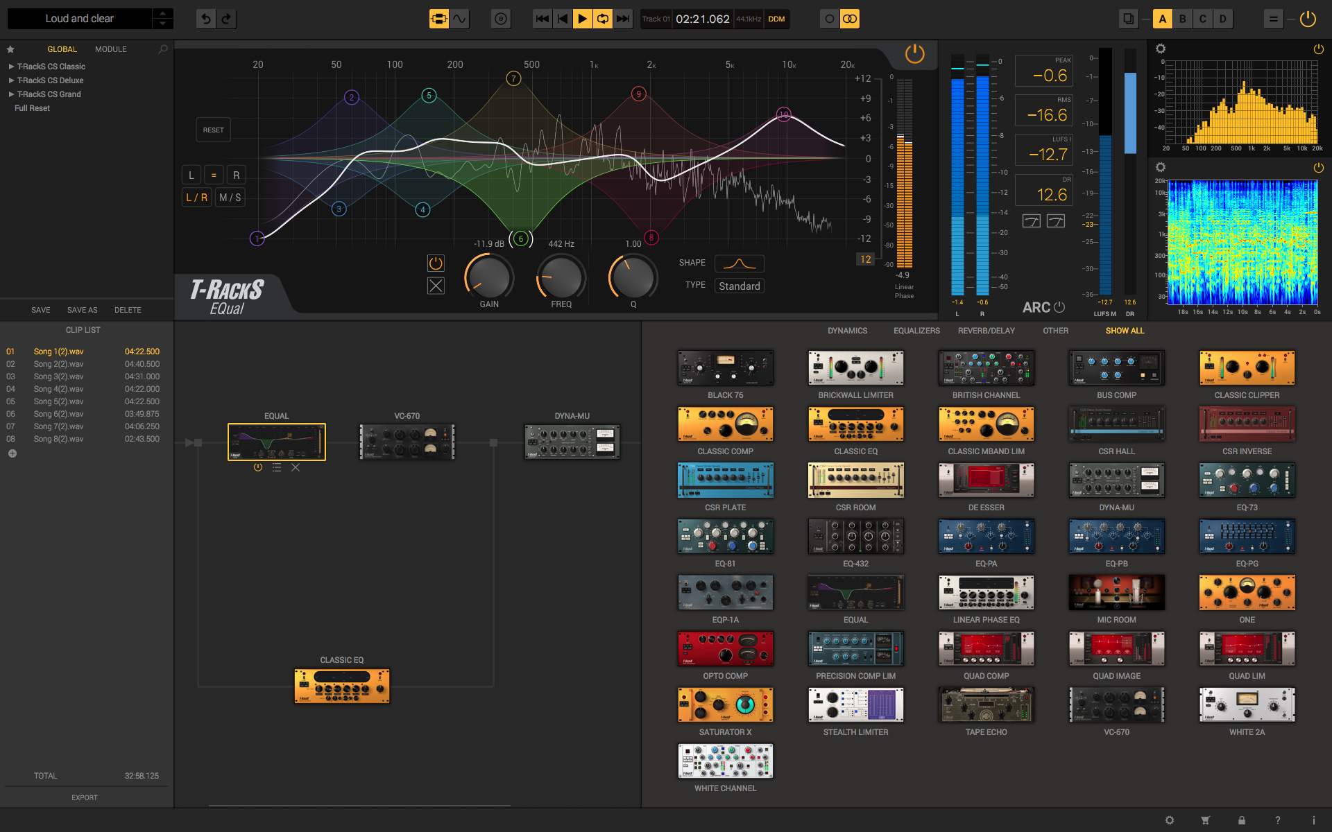
Task: Open the MODULE presets tab
Action: click(x=111, y=49)
